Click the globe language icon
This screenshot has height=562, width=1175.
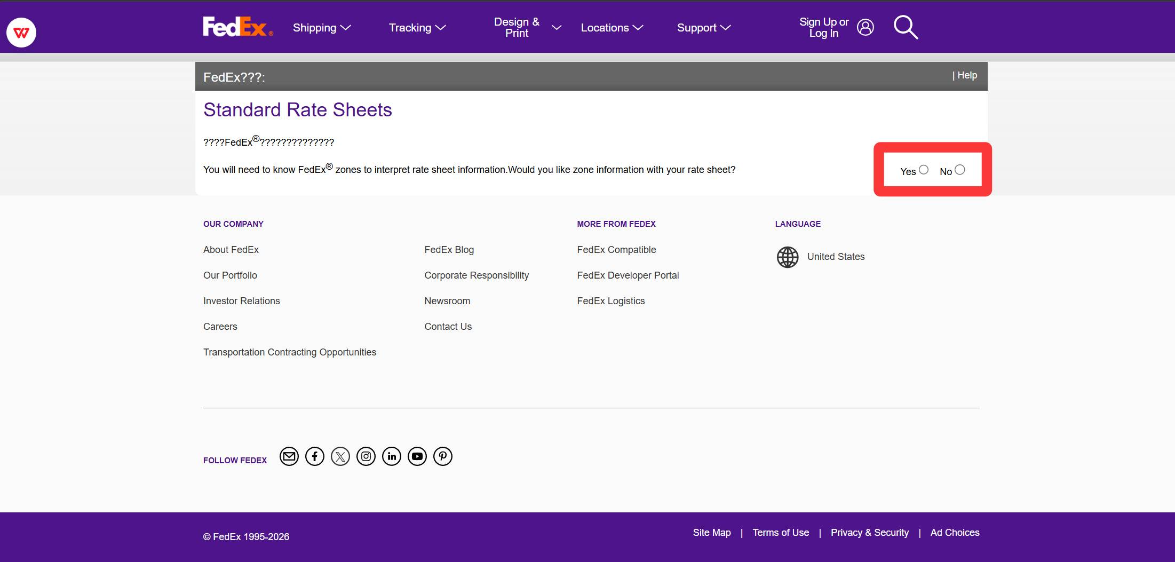click(788, 257)
